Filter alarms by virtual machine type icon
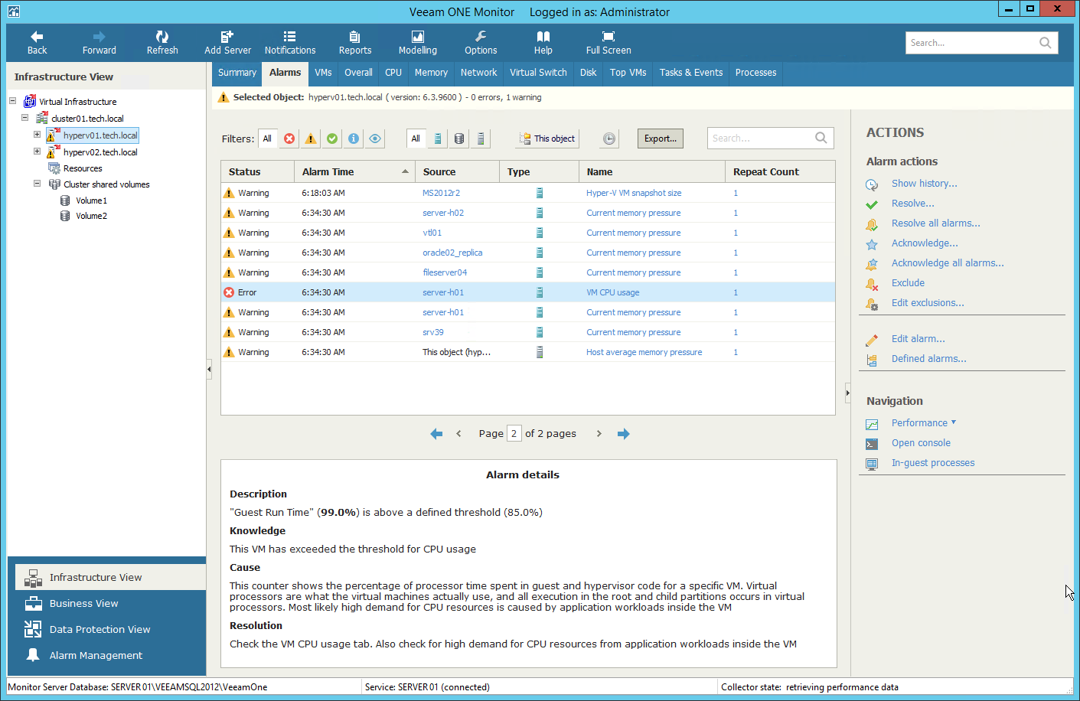This screenshot has width=1080, height=701. (x=438, y=139)
